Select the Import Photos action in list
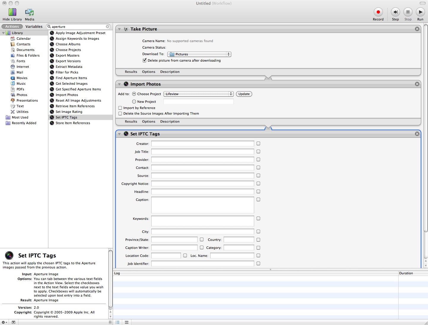This screenshot has width=428, height=325. pyautogui.click(x=67, y=95)
